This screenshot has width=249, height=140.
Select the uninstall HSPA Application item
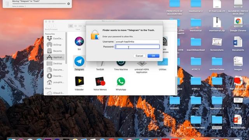tap(142, 71)
